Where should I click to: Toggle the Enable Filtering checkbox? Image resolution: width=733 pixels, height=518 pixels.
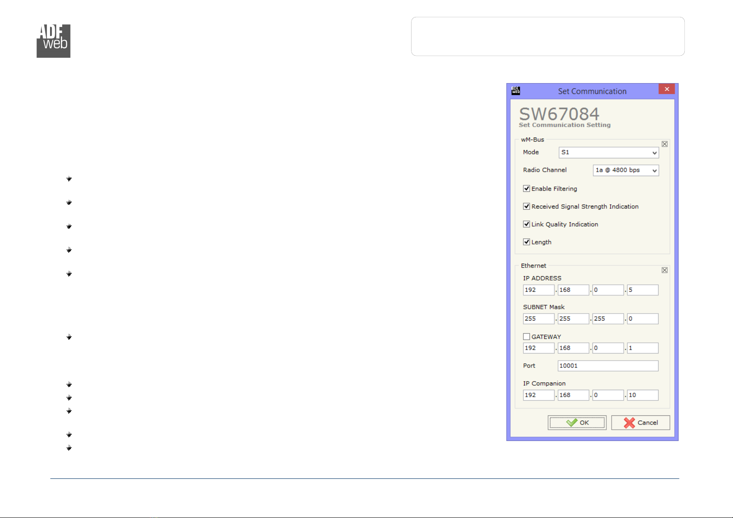526,188
